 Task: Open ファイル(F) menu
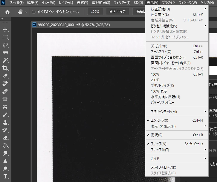[x=16, y=3]
